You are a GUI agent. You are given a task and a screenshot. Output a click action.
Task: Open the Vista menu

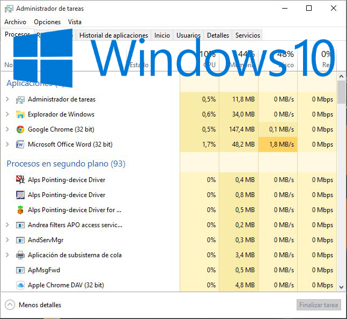click(75, 22)
